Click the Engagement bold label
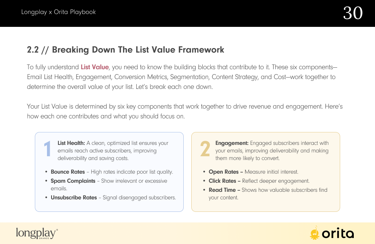This screenshot has height=244, width=375. point(232,143)
